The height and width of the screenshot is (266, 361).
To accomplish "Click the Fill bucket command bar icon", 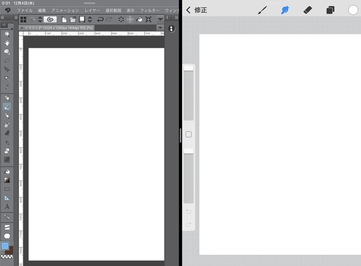I will click(x=139, y=19).
